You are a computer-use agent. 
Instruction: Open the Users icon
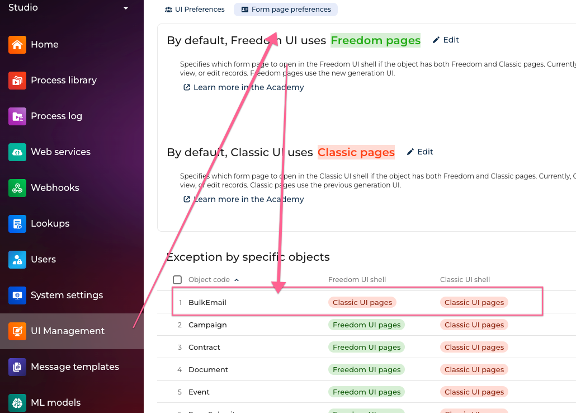point(17,260)
